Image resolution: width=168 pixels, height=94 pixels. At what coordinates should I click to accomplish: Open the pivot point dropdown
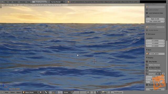tap(47, 92)
